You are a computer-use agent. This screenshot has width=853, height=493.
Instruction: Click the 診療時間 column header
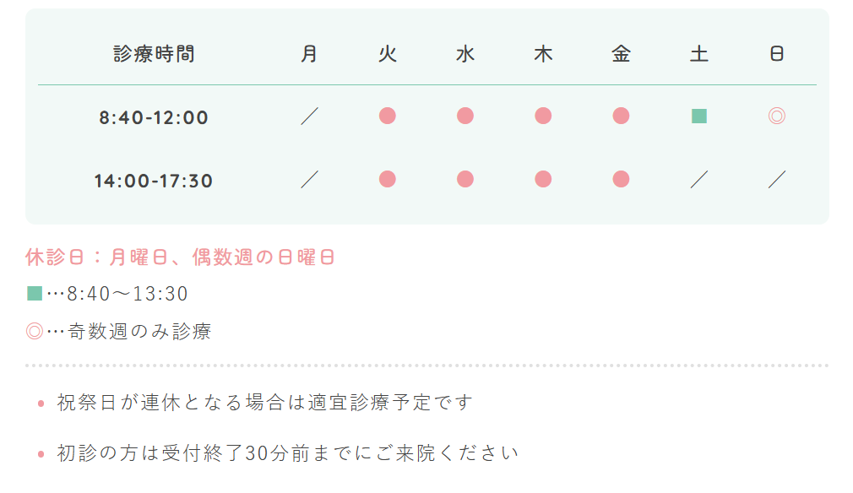[x=155, y=54]
